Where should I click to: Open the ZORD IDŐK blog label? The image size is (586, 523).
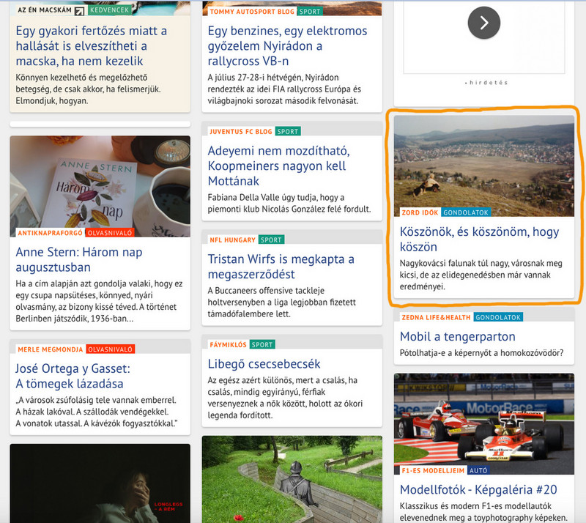[420, 212]
